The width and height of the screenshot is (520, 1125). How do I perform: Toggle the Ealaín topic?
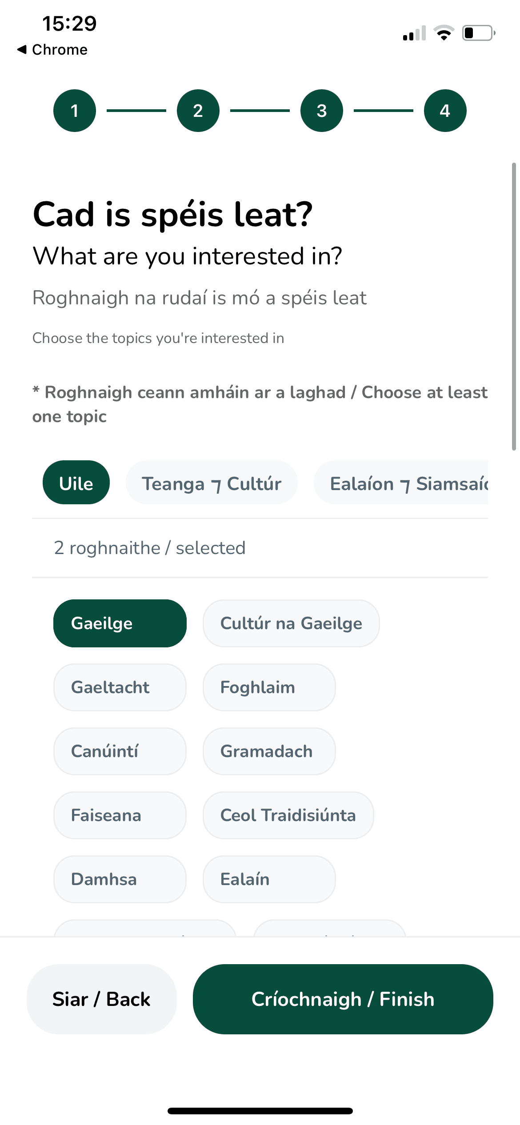[x=269, y=879]
